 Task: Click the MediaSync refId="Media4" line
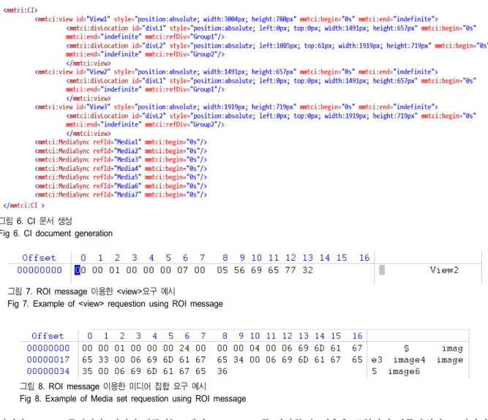point(121,169)
